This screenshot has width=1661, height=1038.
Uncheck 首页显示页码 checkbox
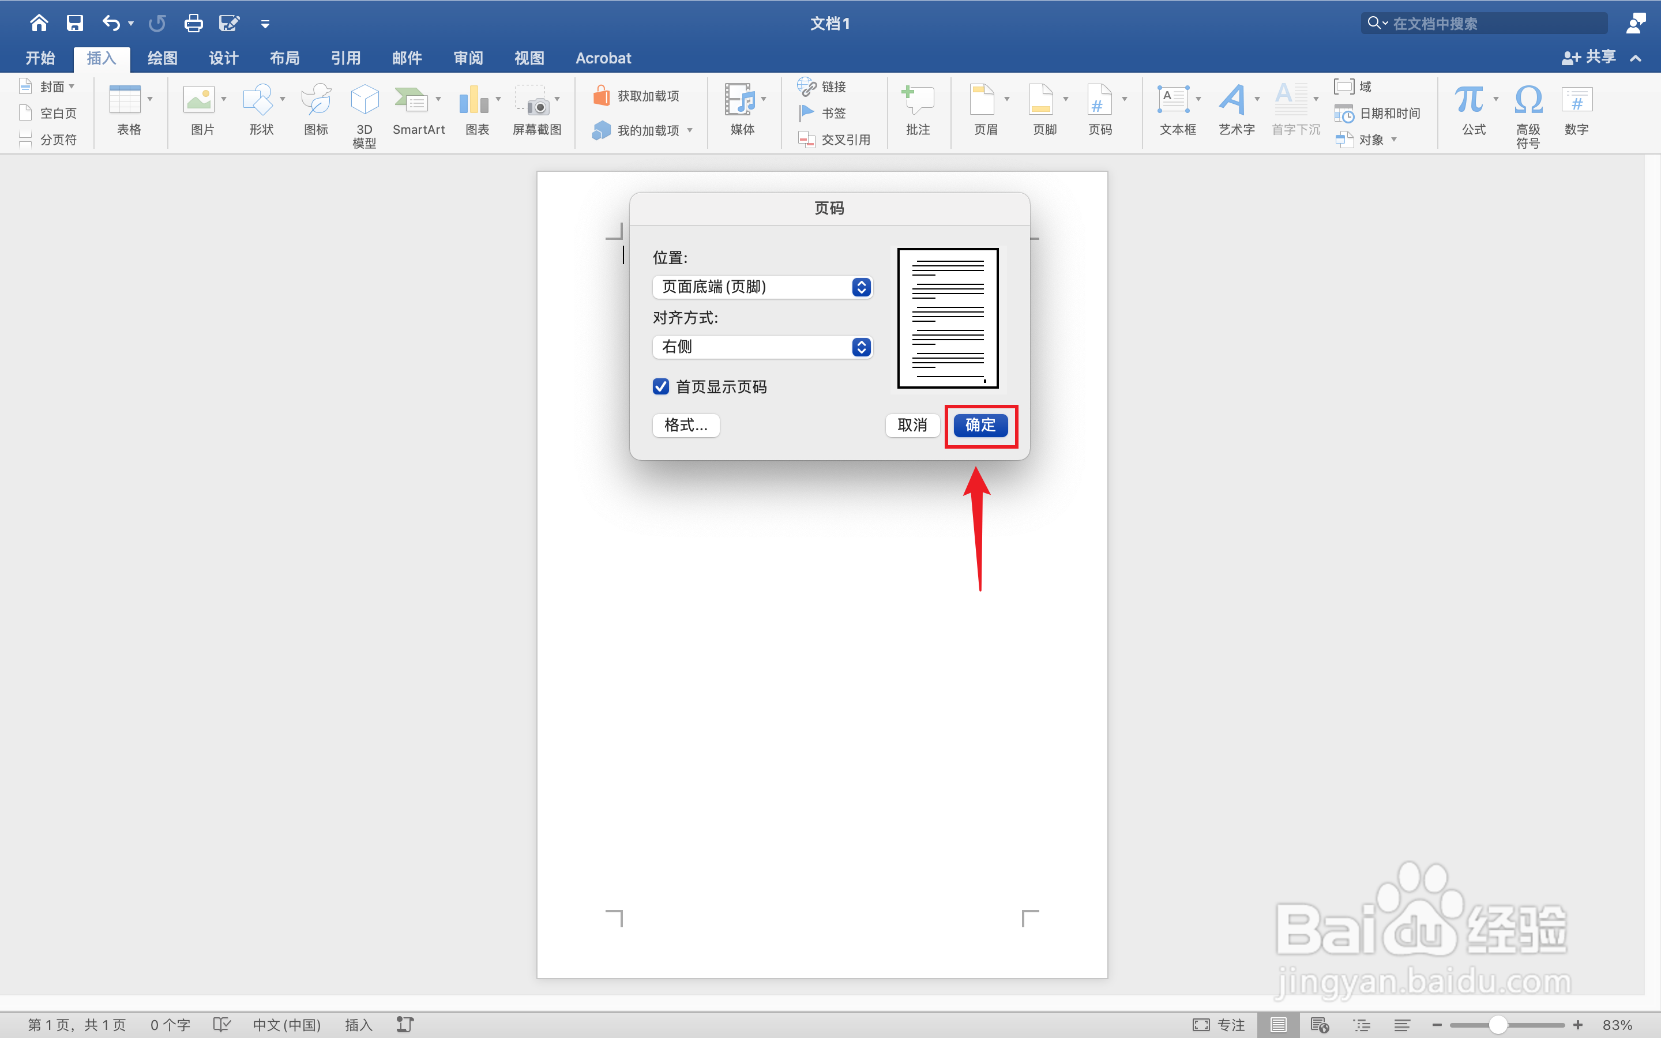click(x=660, y=386)
